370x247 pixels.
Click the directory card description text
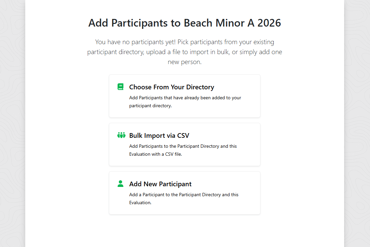coord(185,102)
